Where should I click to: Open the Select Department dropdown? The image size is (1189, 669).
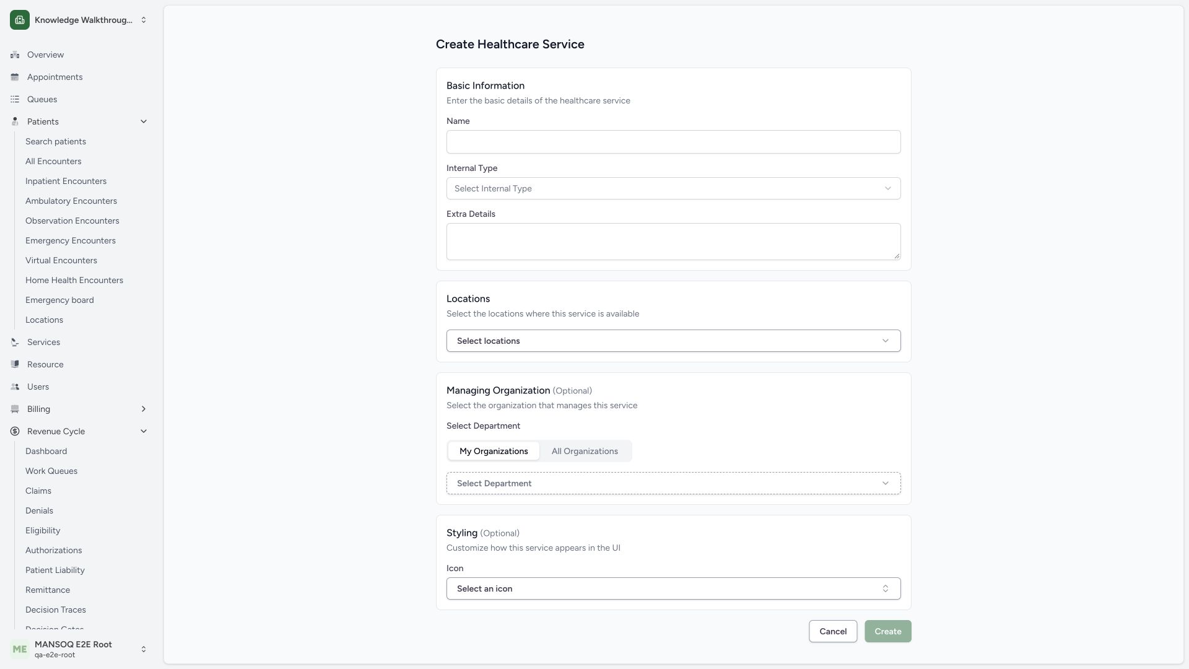pyautogui.click(x=673, y=483)
